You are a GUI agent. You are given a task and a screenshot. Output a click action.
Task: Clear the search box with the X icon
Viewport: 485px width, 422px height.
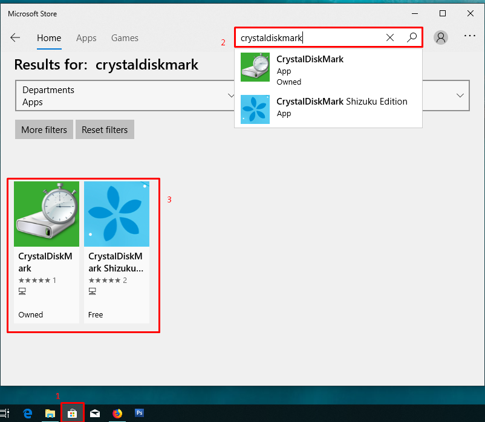point(390,37)
